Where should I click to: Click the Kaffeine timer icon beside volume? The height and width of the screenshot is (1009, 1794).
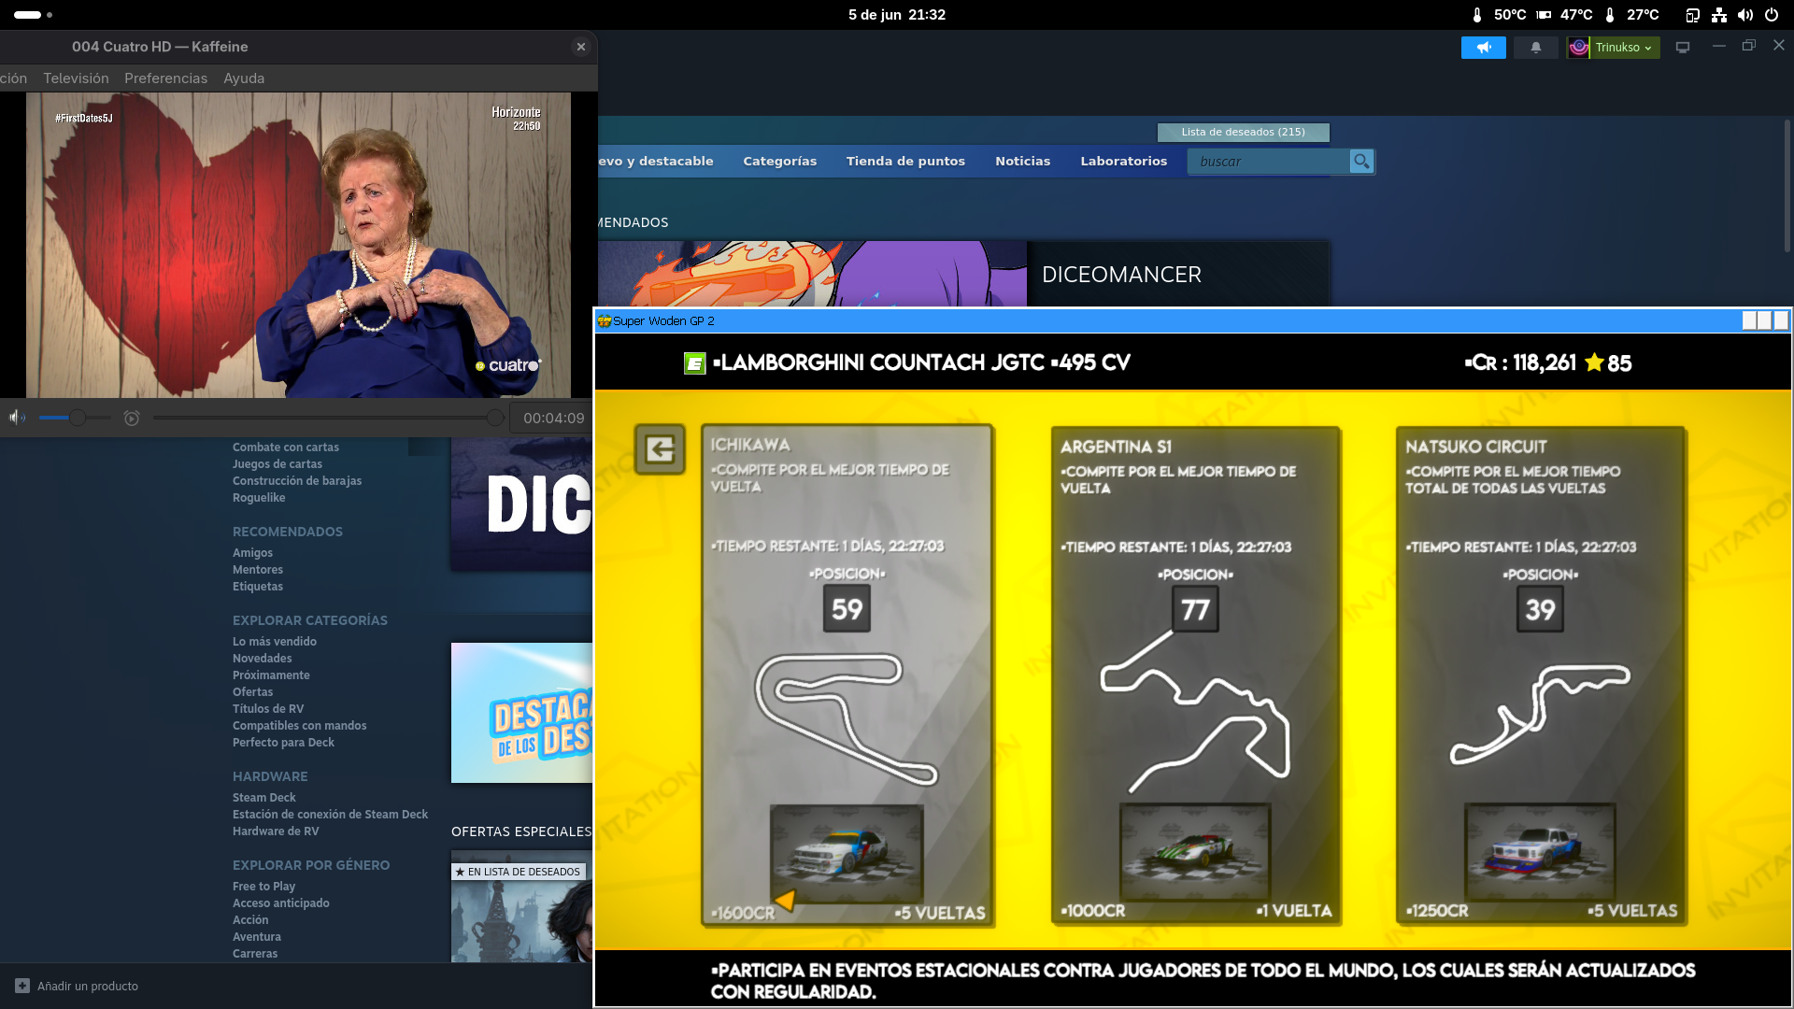coord(132,418)
